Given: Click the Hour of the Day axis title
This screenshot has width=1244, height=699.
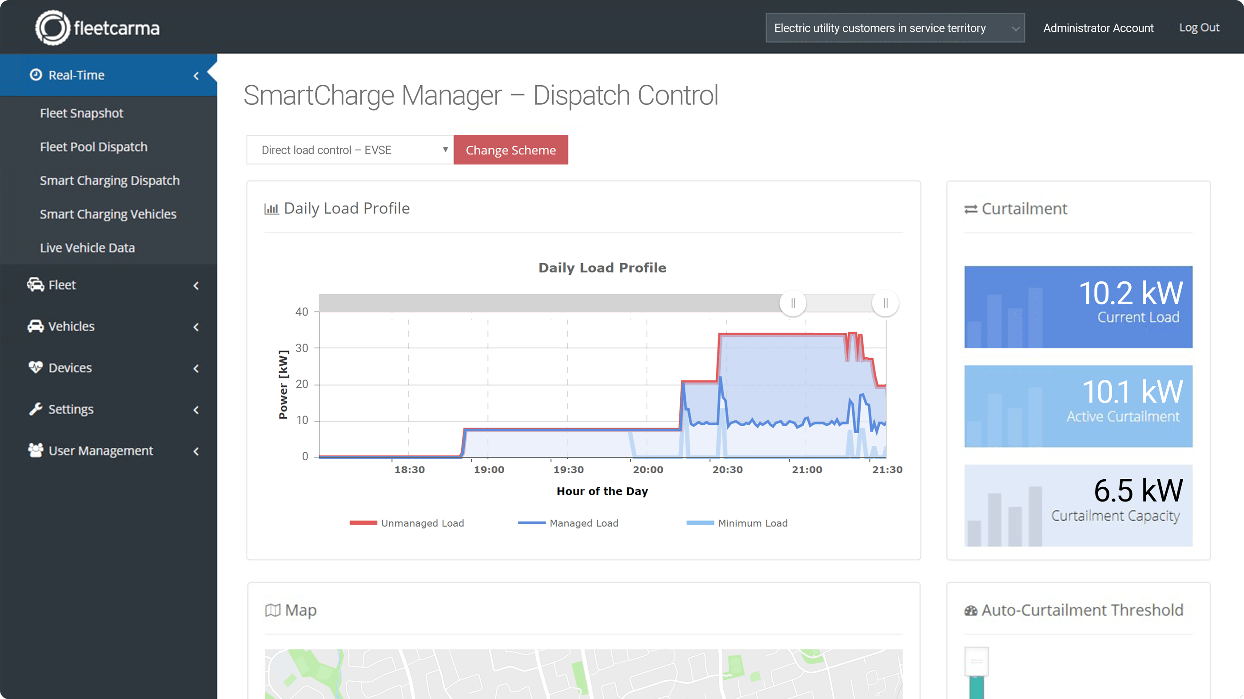Looking at the screenshot, I should [x=602, y=491].
